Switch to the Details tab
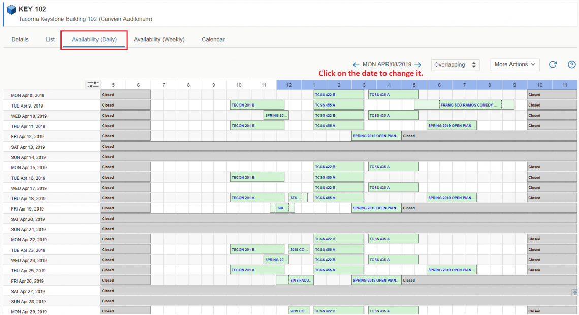The height and width of the screenshot is (315, 579). click(20, 40)
